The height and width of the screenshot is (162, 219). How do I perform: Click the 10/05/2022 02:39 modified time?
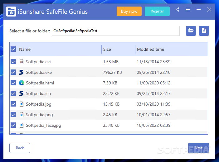tap(153, 126)
